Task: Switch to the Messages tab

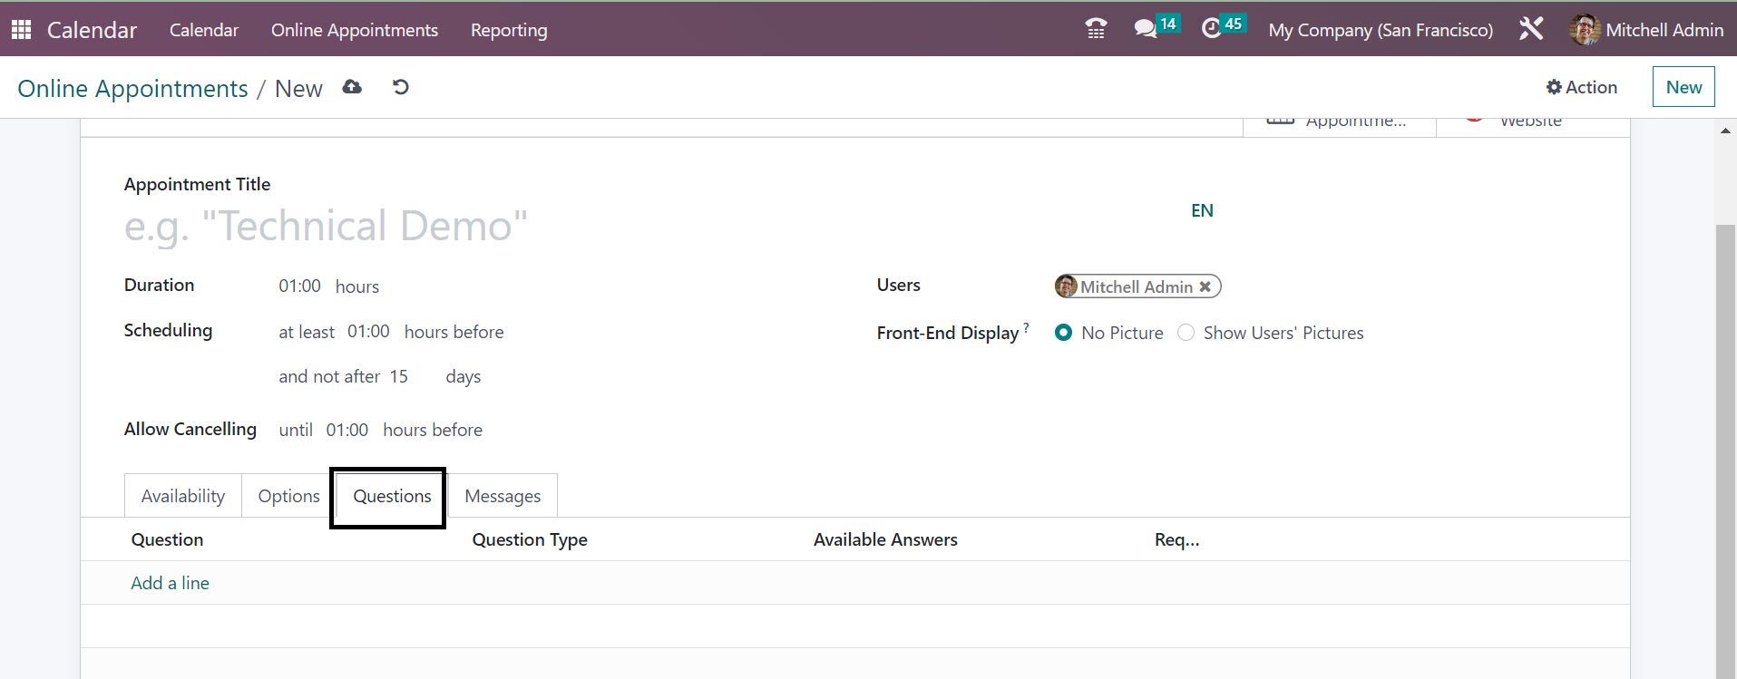Action: (x=503, y=496)
